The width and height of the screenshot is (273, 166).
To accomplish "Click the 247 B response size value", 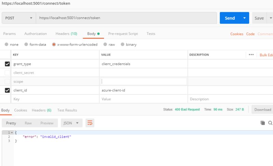I will 240,109.
